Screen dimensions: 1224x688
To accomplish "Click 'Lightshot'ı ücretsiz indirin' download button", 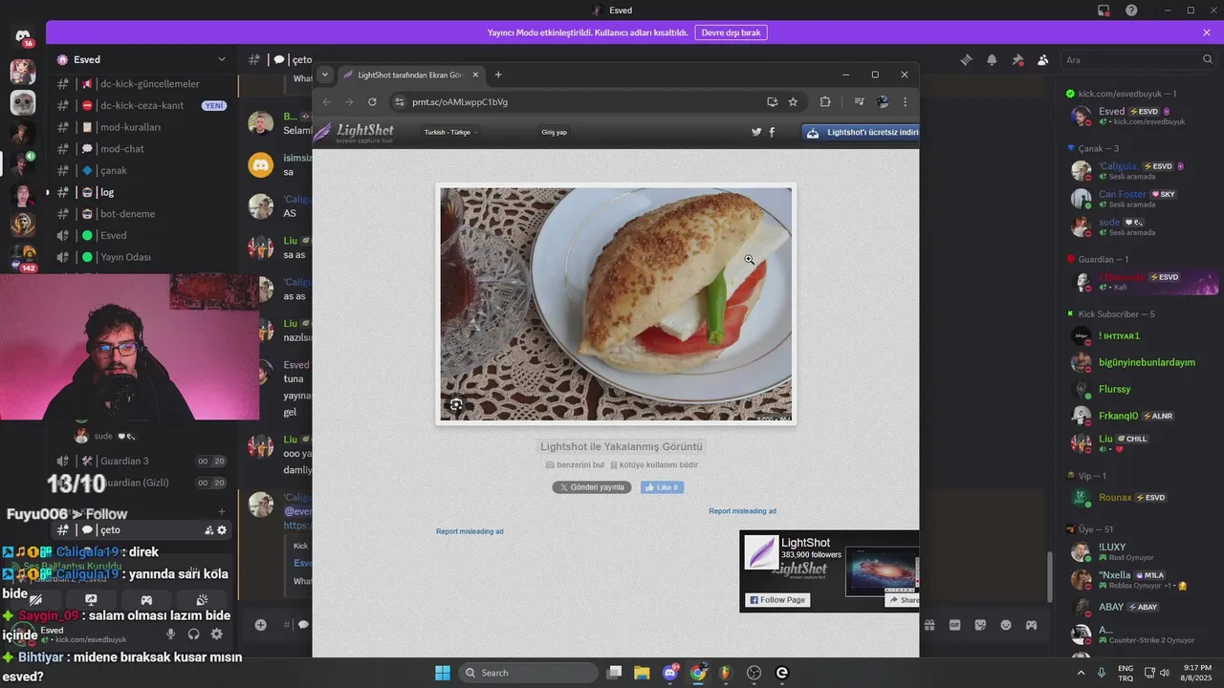I will coord(861,133).
